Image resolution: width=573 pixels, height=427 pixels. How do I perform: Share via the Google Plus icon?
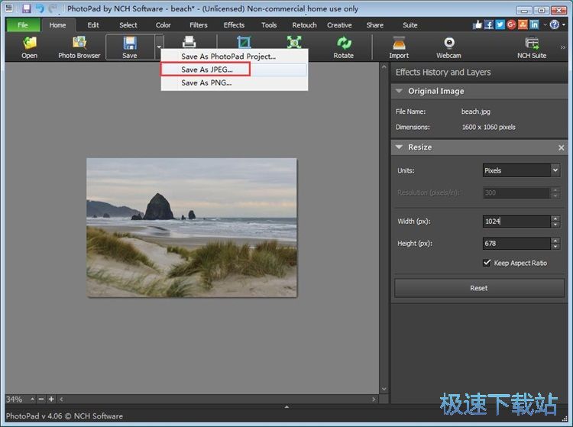[511, 24]
